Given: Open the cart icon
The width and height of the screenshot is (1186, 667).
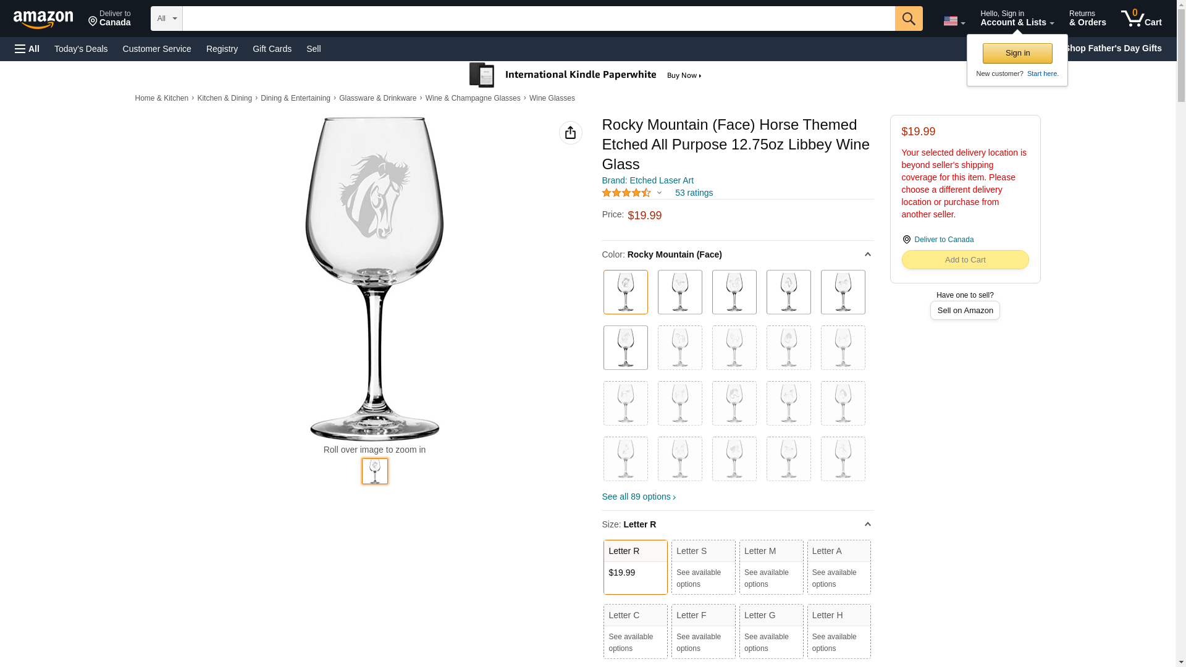Looking at the screenshot, I should [1141, 19].
